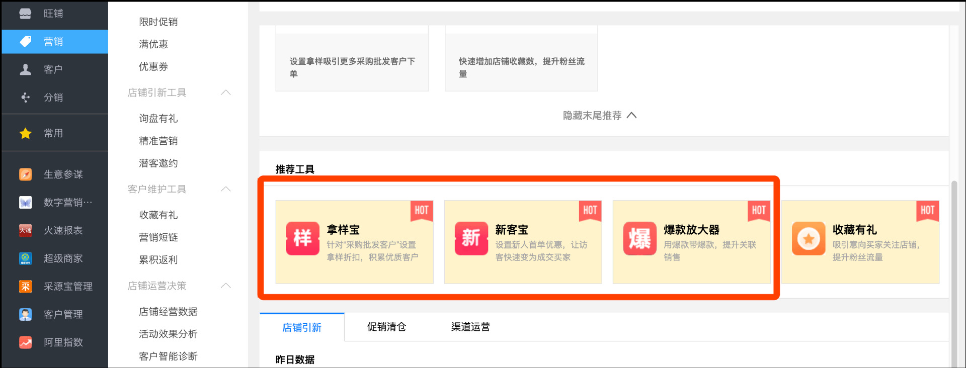Select 采源宝管理 label in sidebar
The image size is (966, 368).
pyautogui.click(x=68, y=286)
